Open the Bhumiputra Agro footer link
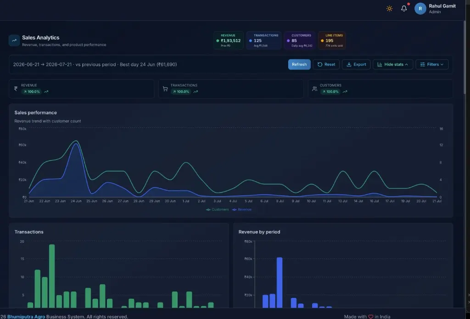Viewport: 470px width, 319px height. pyautogui.click(x=26, y=317)
